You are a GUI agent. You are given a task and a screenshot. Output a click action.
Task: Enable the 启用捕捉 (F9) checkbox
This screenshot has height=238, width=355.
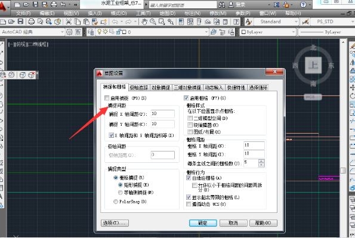click(x=107, y=98)
